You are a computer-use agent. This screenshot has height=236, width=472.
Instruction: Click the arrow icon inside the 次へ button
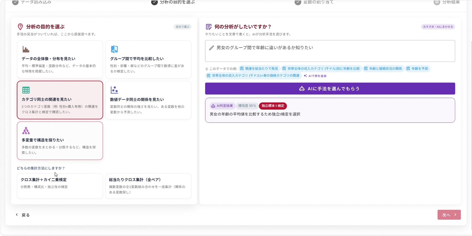[455, 215]
